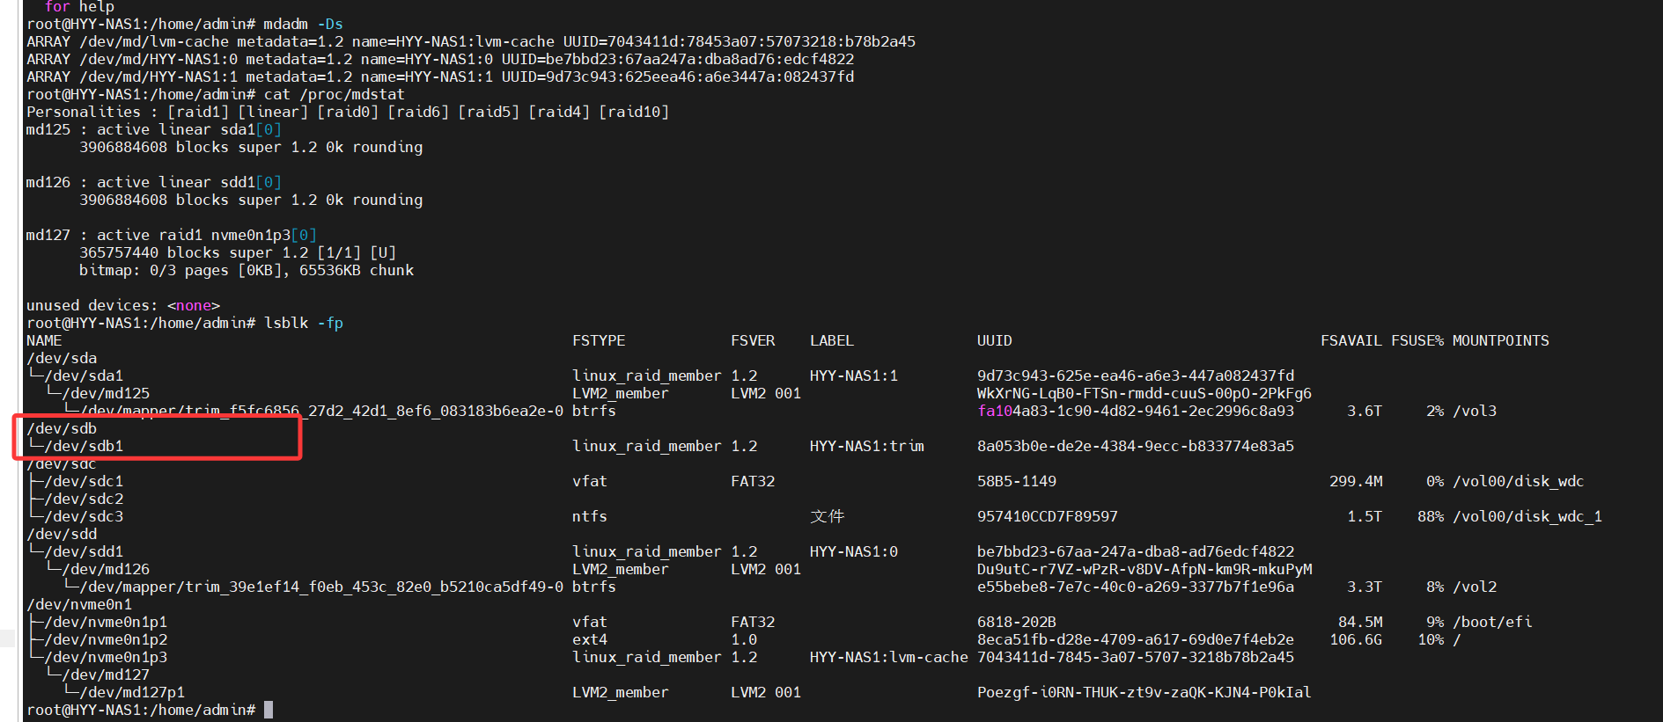Click the /dev/sdc3 partition entry

(x=84, y=516)
